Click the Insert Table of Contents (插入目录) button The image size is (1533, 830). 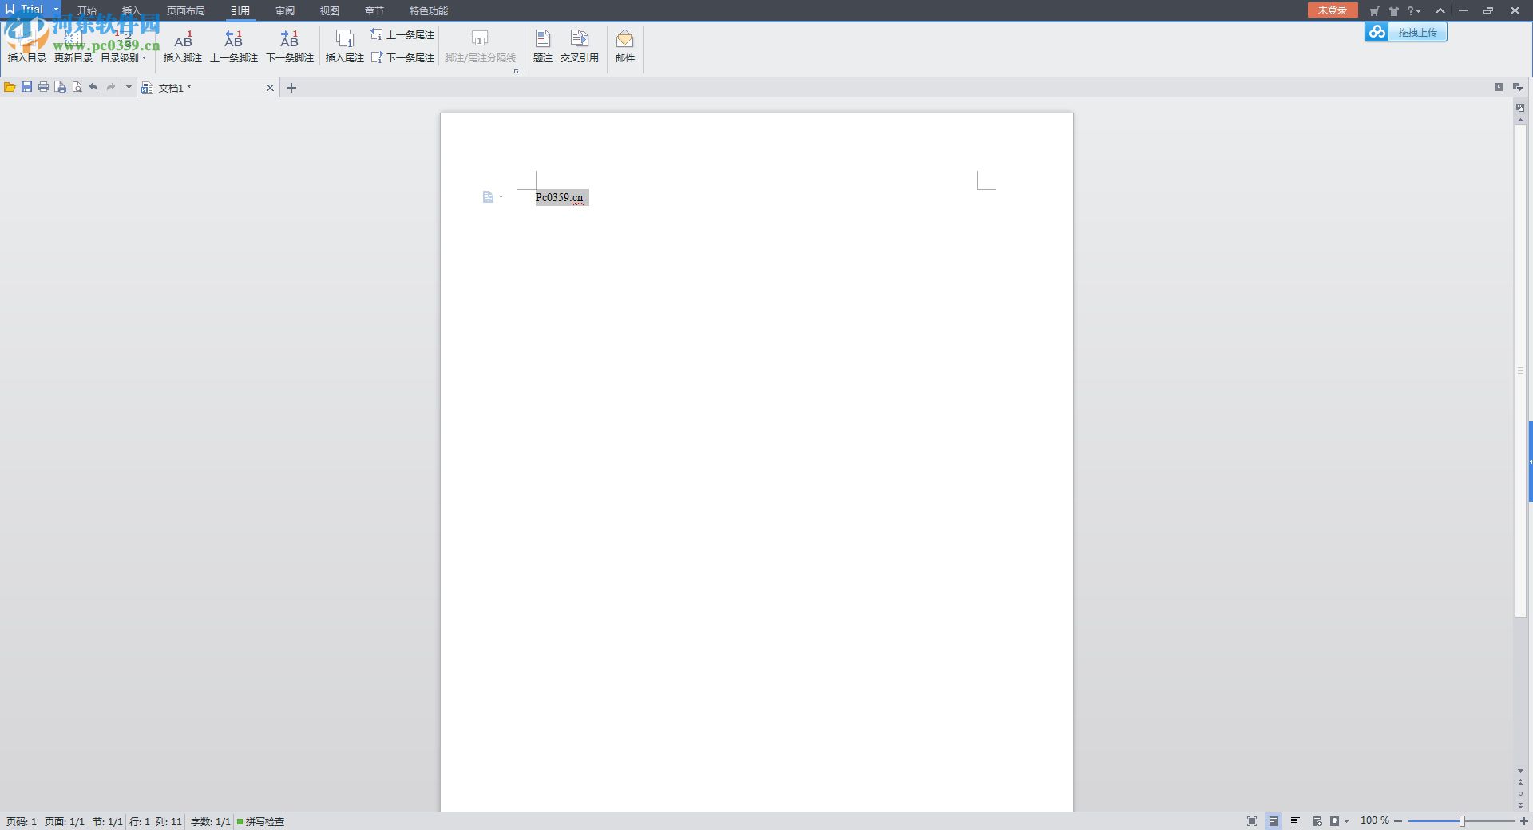pyautogui.click(x=27, y=46)
